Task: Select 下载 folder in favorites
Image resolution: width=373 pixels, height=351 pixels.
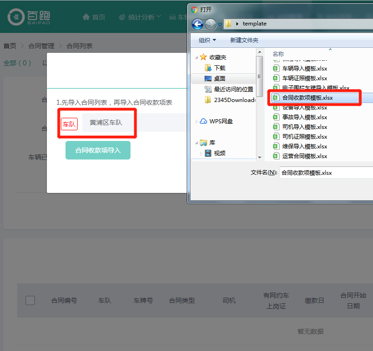Action: click(219, 68)
